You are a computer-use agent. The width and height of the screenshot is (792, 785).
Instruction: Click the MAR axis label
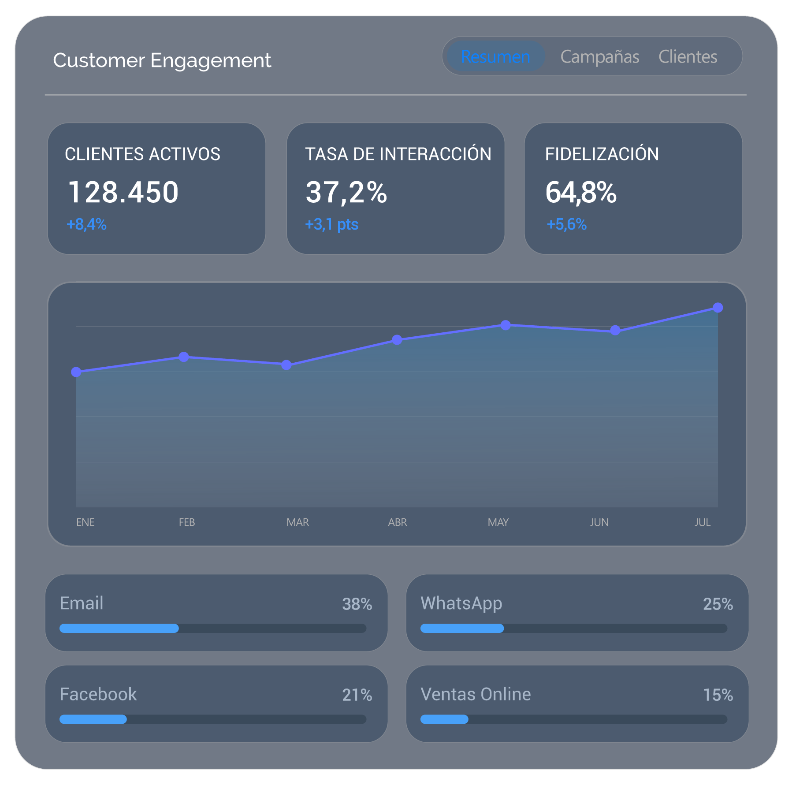tap(297, 522)
